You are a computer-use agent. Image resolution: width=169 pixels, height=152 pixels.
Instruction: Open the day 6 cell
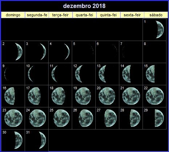click(x=107, y=52)
